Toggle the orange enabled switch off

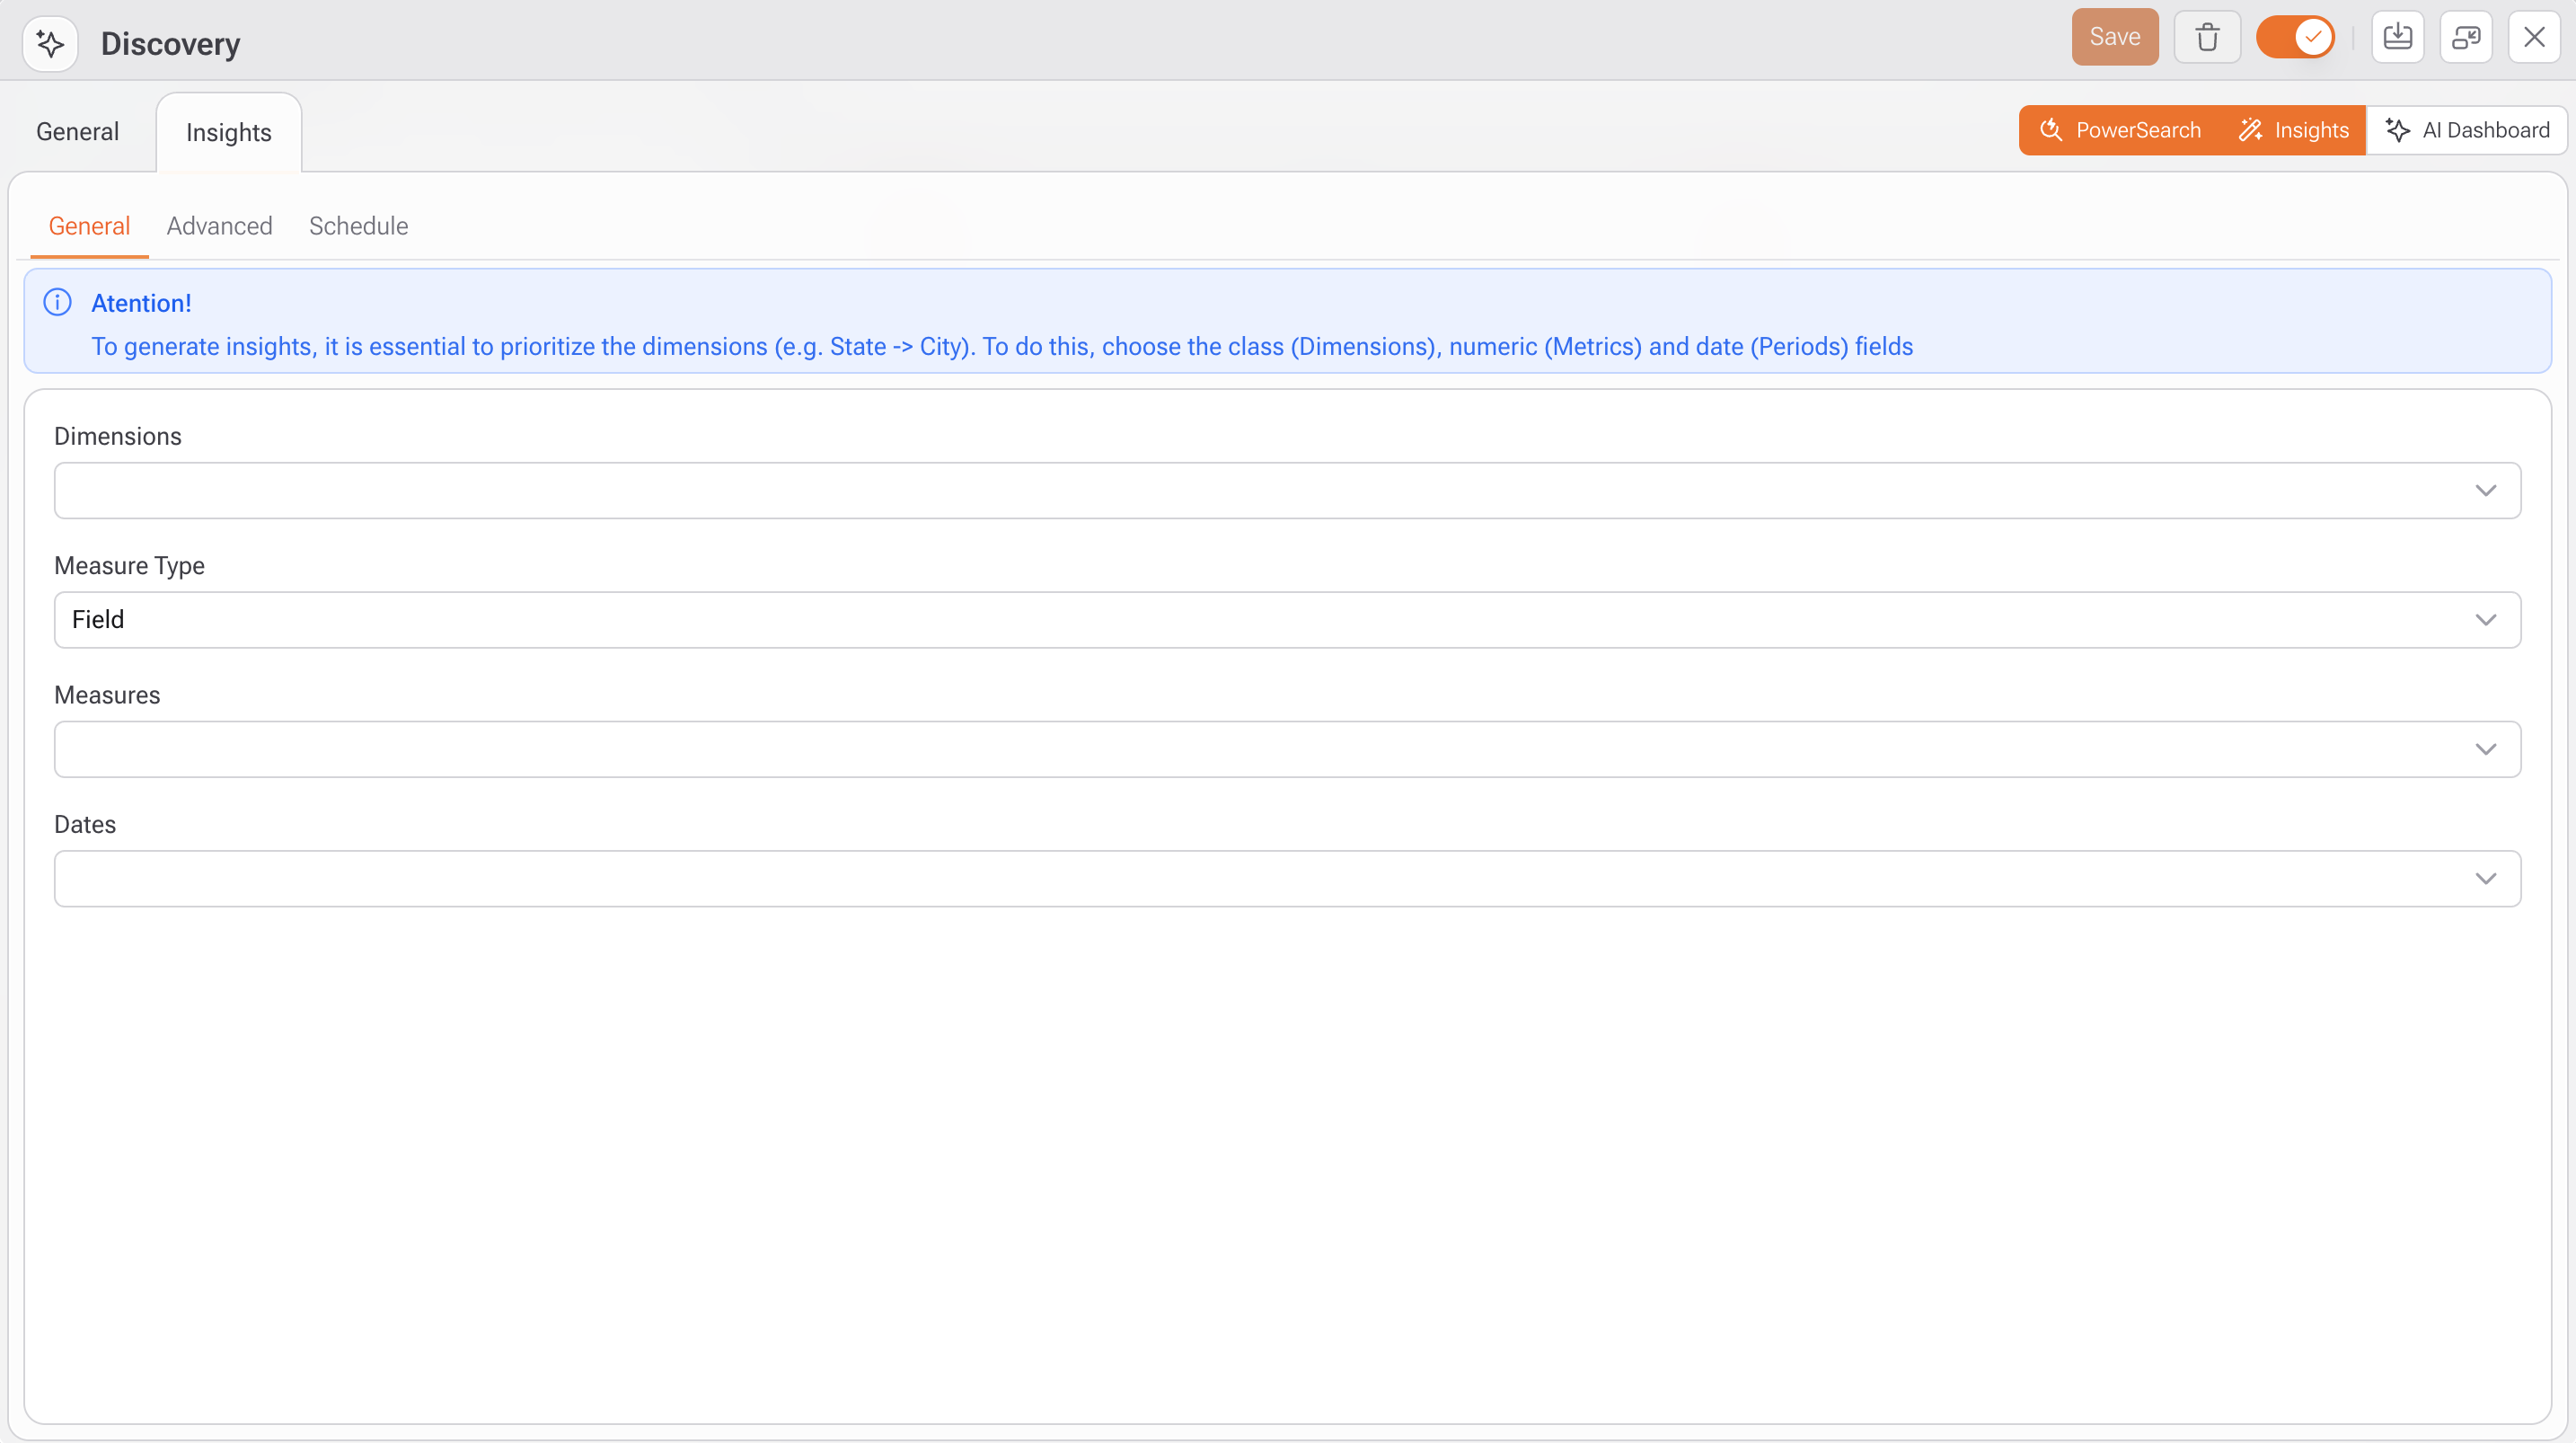[x=2295, y=37]
